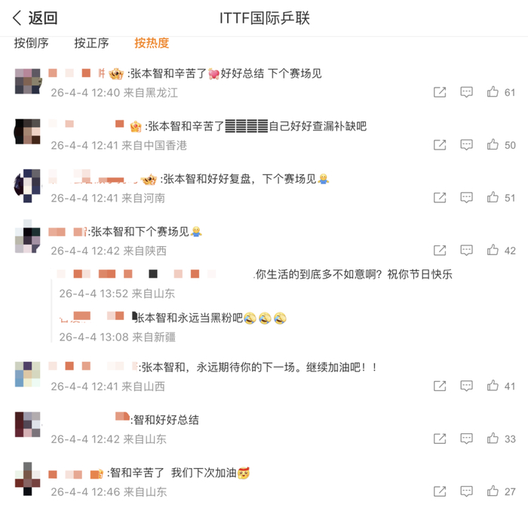Open avatar of the 山西 commenter

[x=28, y=374]
